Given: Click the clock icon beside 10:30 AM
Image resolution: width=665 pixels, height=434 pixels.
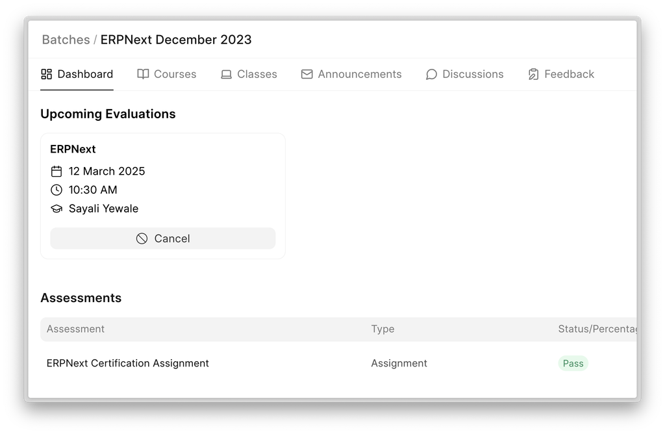Looking at the screenshot, I should click(x=56, y=190).
